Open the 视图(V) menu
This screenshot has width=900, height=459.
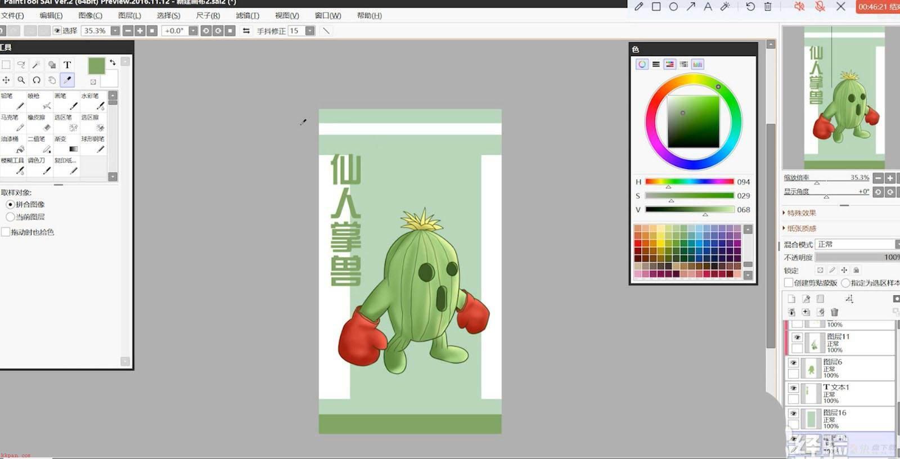tap(287, 15)
